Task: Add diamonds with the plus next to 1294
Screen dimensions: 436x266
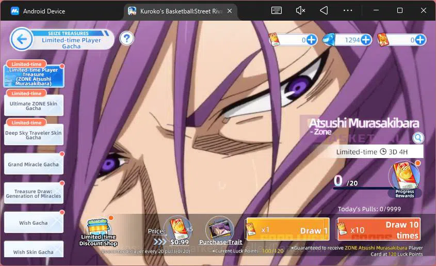Action: coord(366,40)
